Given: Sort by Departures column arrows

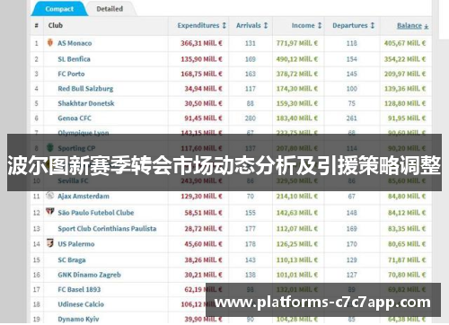Looking at the screenshot, I should (x=373, y=25).
